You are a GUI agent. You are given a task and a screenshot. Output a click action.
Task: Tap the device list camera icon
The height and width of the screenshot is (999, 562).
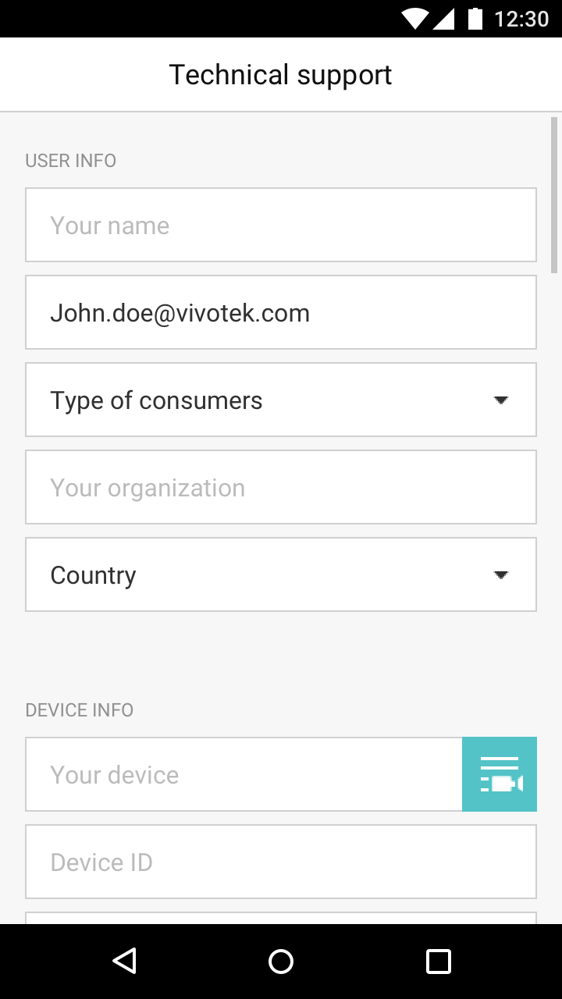point(500,774)
